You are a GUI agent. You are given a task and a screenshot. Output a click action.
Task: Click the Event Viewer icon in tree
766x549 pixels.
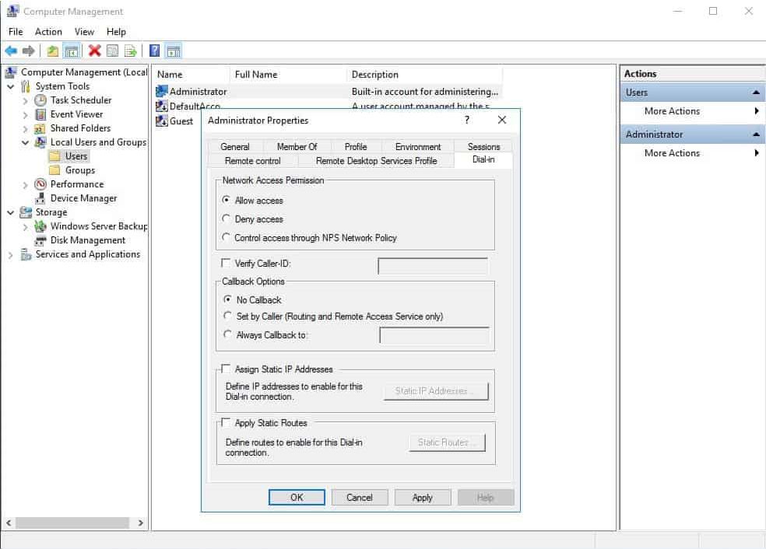[40, 114]
